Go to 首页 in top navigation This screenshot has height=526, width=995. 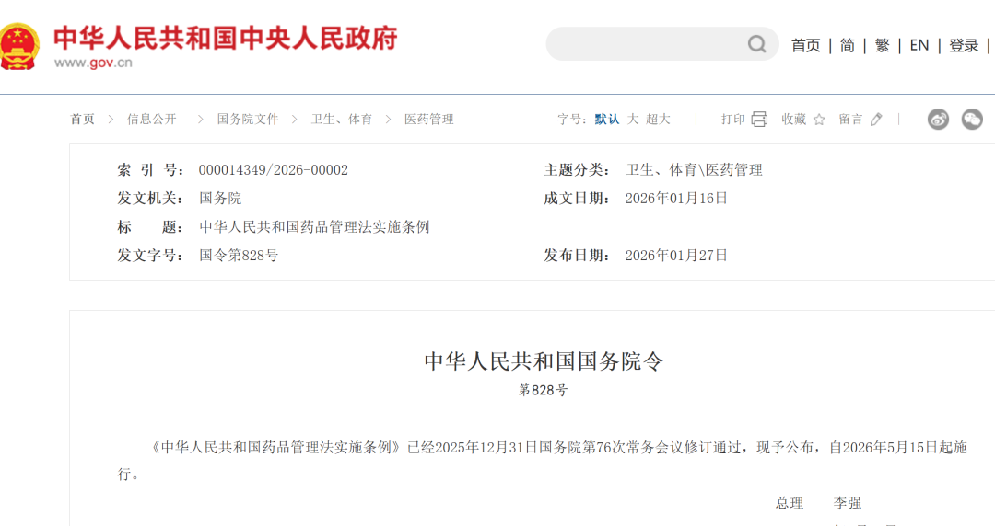(805, 45)
